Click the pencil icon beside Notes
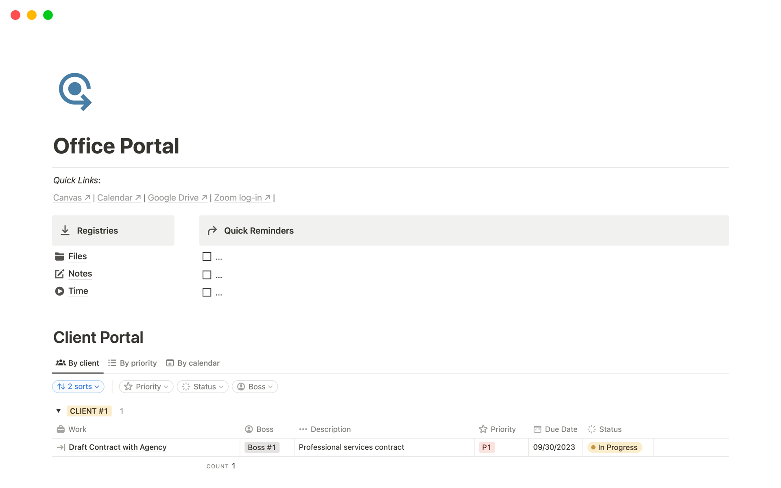Image resolution: width=781 pixels, height=488 pixels. (59, 274)
